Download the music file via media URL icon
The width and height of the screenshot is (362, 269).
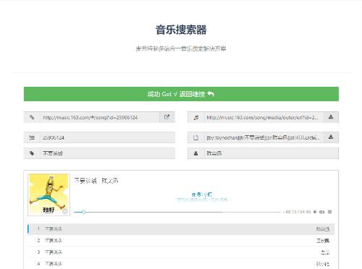[x=331, y=117]
